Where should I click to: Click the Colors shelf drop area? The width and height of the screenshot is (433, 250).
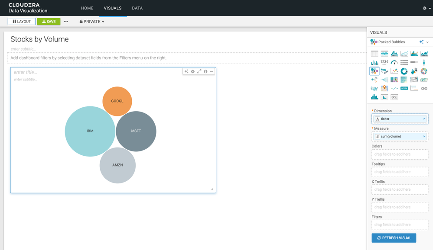[400, 154]
